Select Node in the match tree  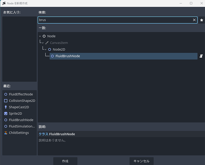coord(51,36)
